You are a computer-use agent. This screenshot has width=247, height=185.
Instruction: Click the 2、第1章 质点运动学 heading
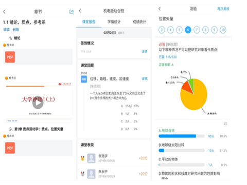36,129
